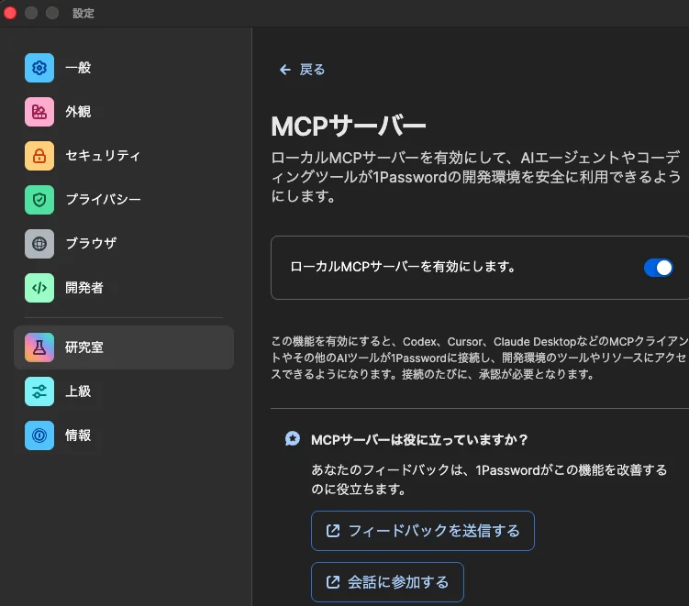The image size is (689, 606).
Task: Click the 情報 1Password logo icon
Action: [39, 435]
